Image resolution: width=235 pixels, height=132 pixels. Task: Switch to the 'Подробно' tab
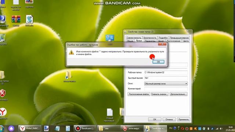click(x=163, y=38)
